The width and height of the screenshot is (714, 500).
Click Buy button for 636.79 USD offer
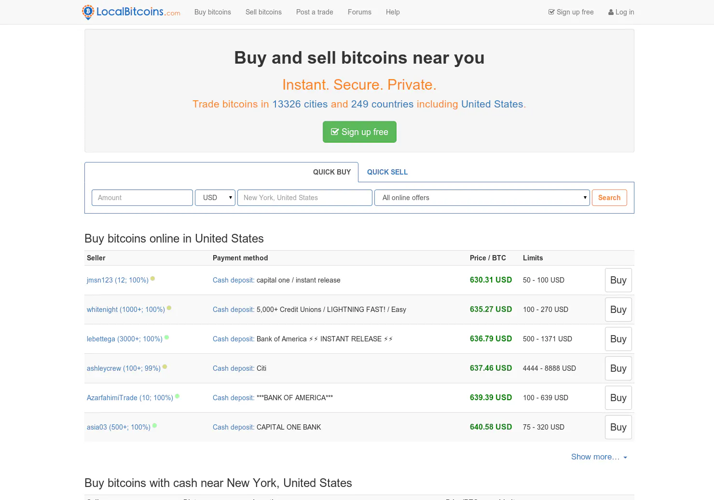pos(618,339)
